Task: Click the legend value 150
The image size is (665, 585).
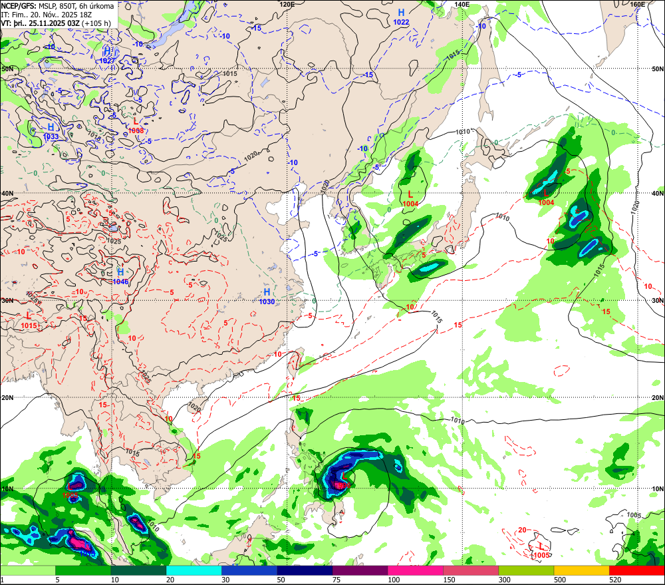Action: coord(449,580)
